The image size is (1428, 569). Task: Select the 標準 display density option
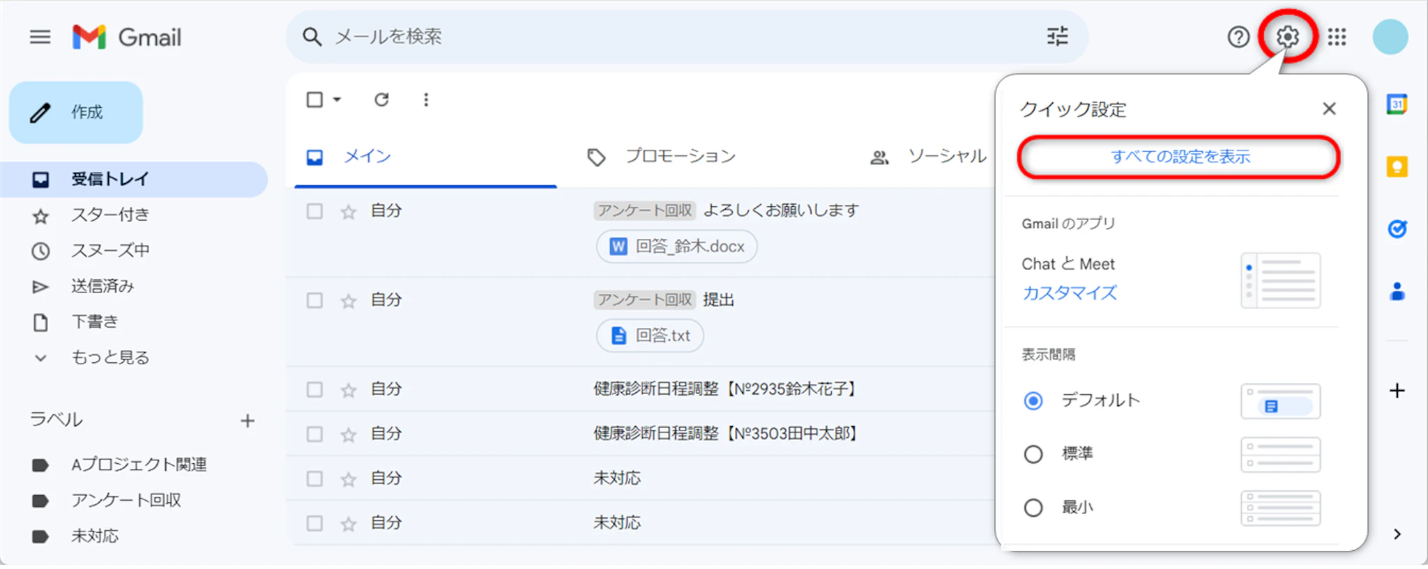point(1033,454)
